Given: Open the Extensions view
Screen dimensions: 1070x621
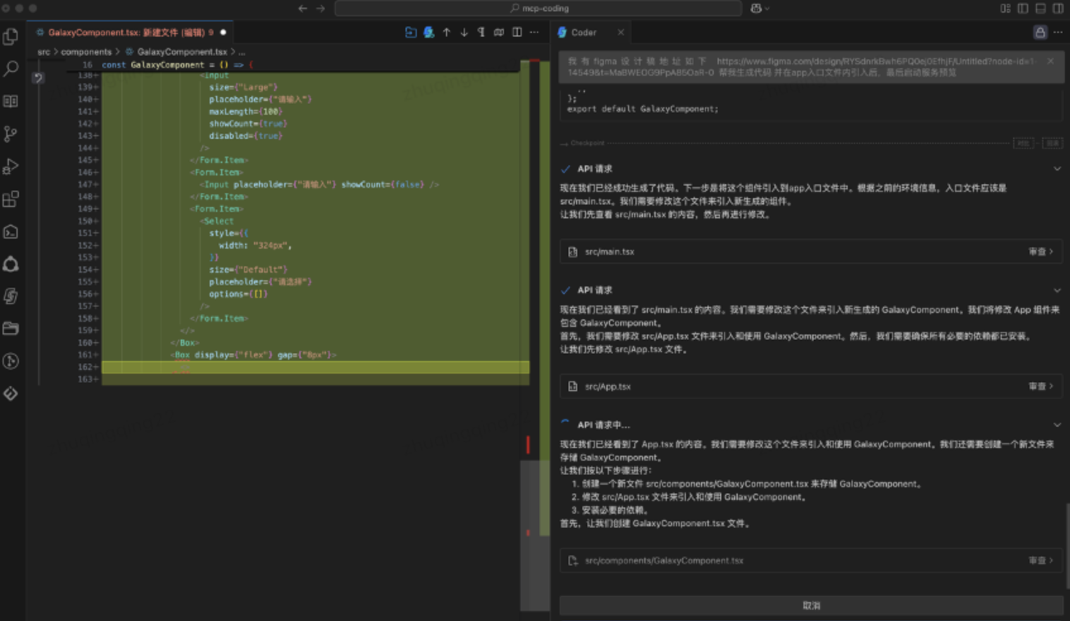Looking at the screenshot, I should coord(11,199).
